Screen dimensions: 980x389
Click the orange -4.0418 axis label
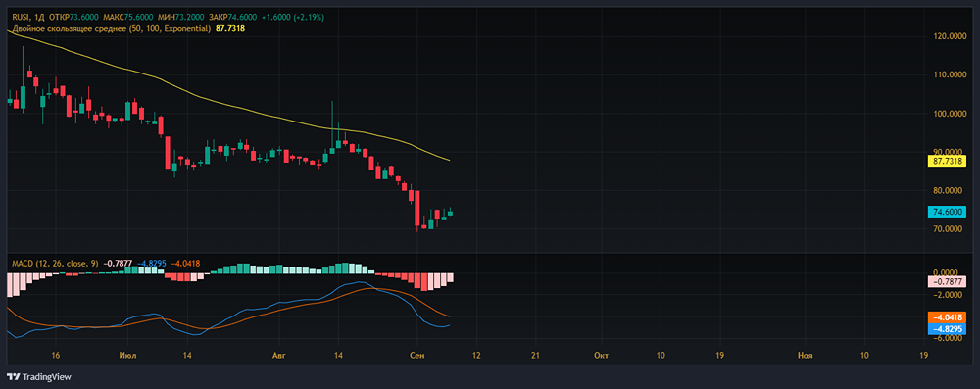click(947, 317)
